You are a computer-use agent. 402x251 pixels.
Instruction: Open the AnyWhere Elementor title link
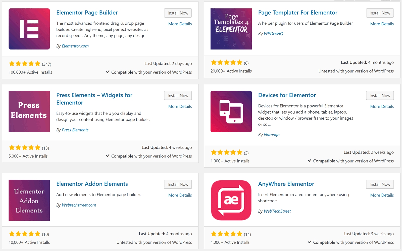point(286,184)
